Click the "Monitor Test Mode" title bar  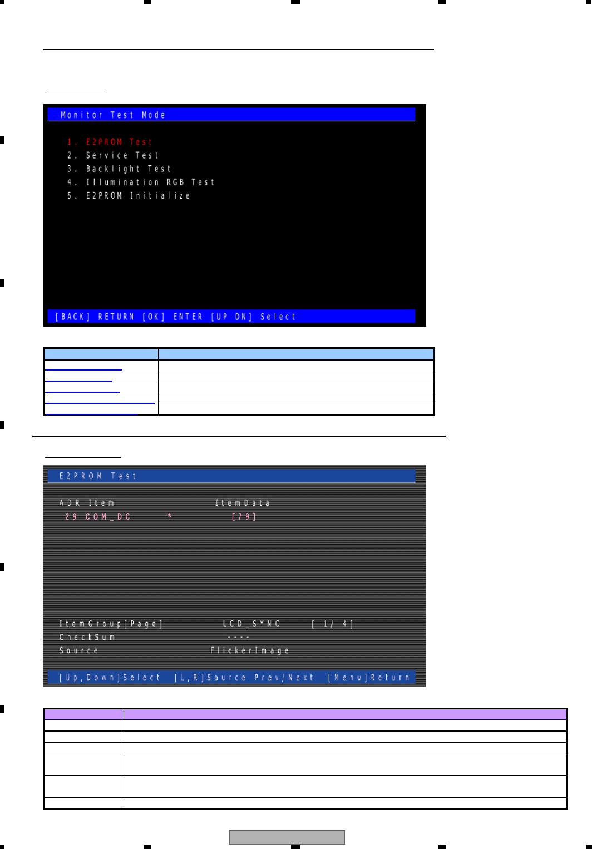pyautogui.click(x=231, y=115)
